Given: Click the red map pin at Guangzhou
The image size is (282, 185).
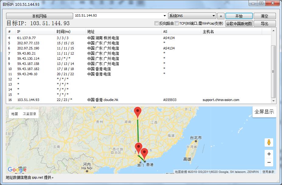Looking at the screenshot, I should click(x=138, y=148).
